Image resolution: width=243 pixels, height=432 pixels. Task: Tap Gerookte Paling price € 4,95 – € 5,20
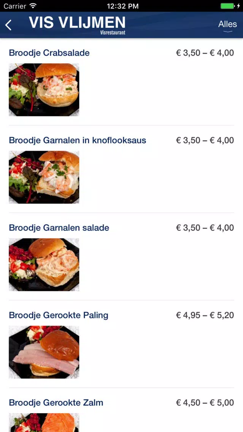[205, 315]
